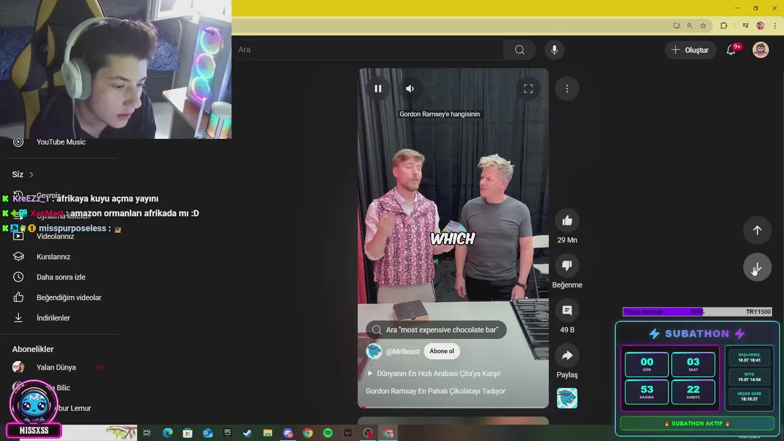Open the @MrBeast channel link
This screenshot has height=441, width=784.
pos(402,352)
